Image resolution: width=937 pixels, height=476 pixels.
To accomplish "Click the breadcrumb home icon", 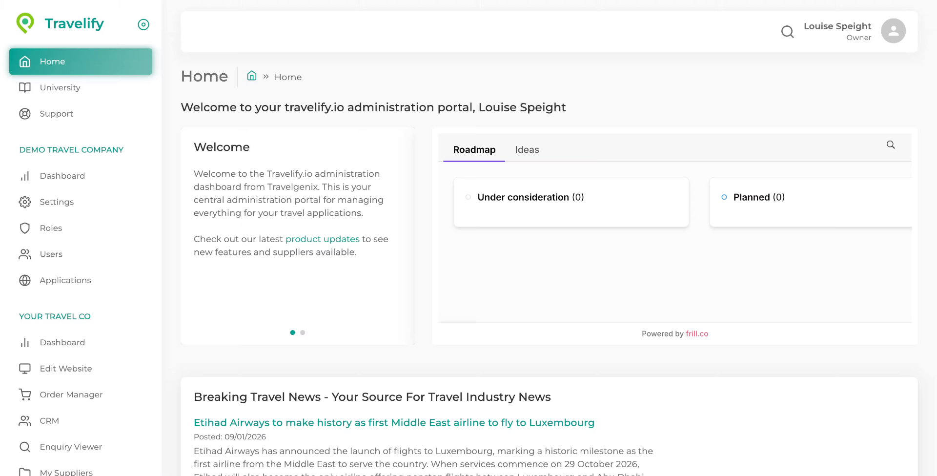I will click(252, 76).
